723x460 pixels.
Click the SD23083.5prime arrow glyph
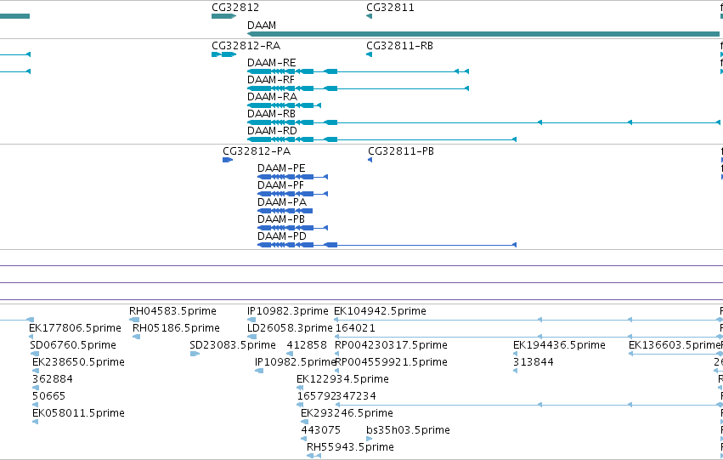click(x=195, y=354)
